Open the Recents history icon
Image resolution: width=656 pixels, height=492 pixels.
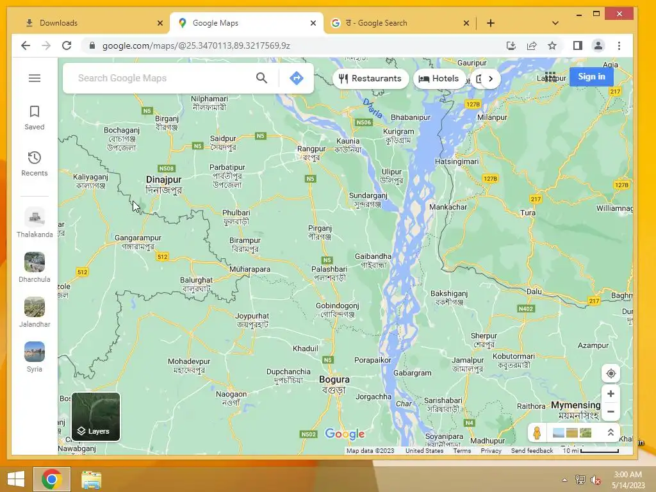[35, 158]
